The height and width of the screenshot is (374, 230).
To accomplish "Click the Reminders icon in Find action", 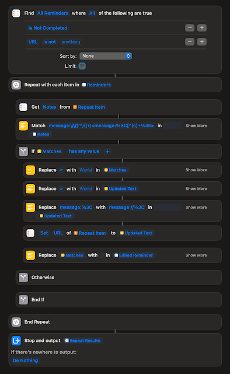I will click(x=16, y=13).
